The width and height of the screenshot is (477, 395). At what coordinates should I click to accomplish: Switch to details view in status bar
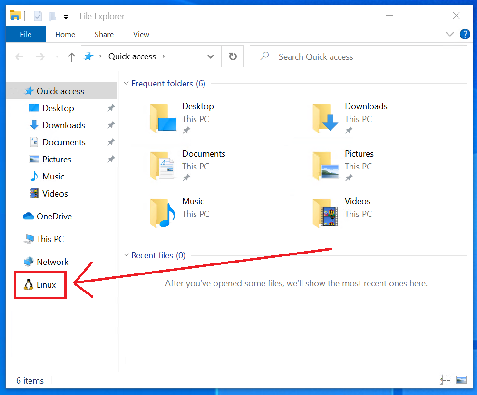445,380
